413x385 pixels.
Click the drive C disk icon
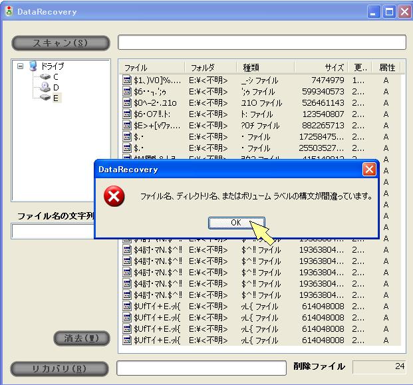click(x=45, y=77)
